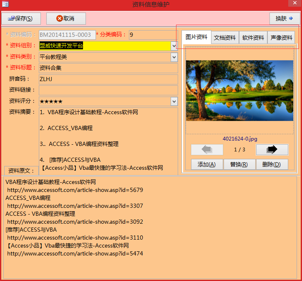Go to previous picture with left arrow
Viewport: 302px width, 281px height.
(207, 150)
